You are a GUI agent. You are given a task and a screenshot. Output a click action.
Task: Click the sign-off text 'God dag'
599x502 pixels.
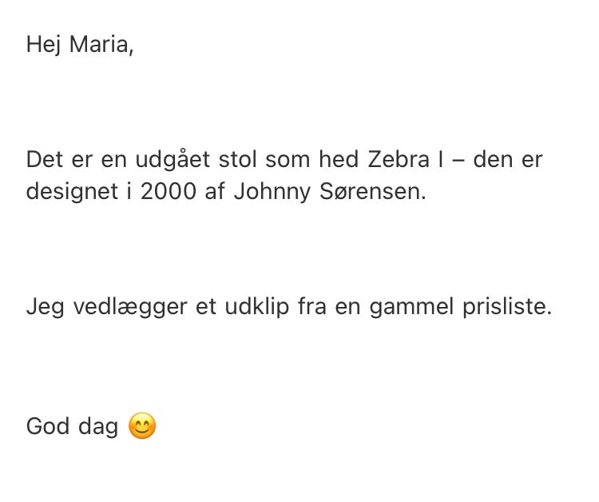72,426
